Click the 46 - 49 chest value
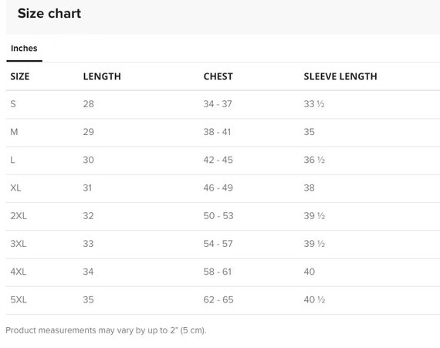The height and width of the screenshot is (348, 440). point(218,188)
